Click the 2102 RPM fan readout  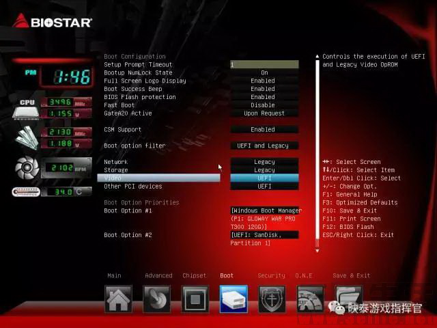click(x=66, y=168)
